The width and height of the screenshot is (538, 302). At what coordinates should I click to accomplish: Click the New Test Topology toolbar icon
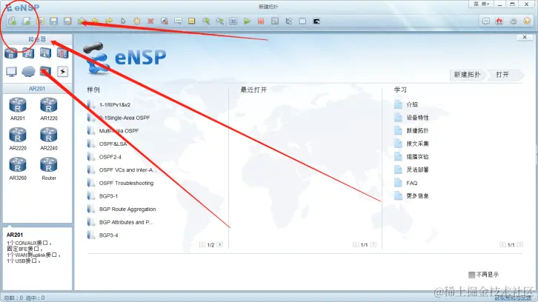point(26,21)
